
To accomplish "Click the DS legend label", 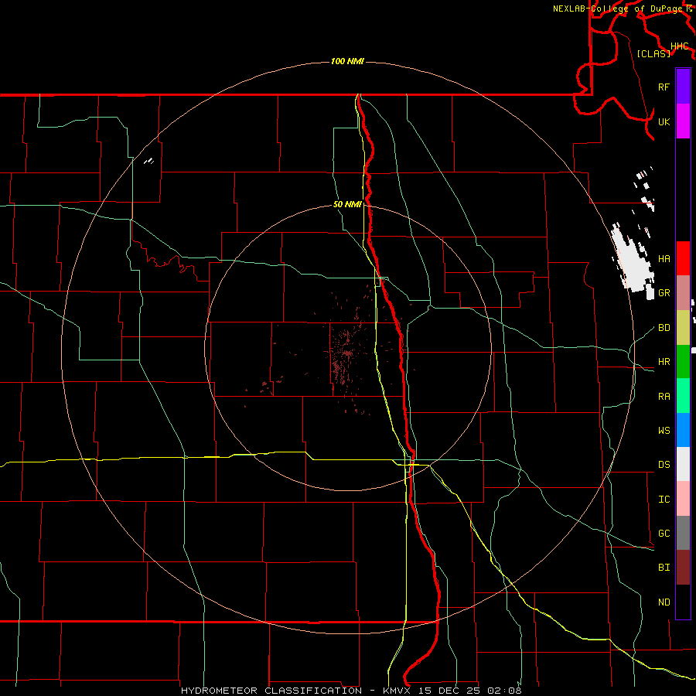I will tap(664, 464).
